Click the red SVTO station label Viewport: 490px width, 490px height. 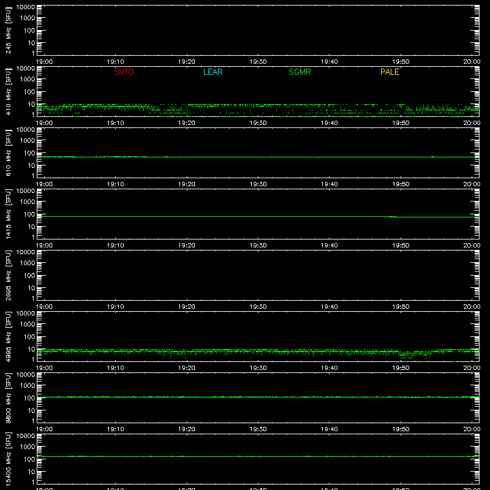124,72
